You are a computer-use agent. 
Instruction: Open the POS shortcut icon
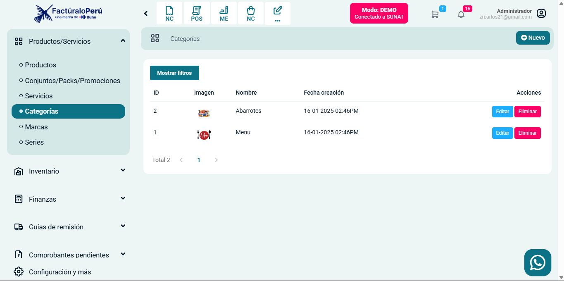pyautogui.click(x=197, y=13)
